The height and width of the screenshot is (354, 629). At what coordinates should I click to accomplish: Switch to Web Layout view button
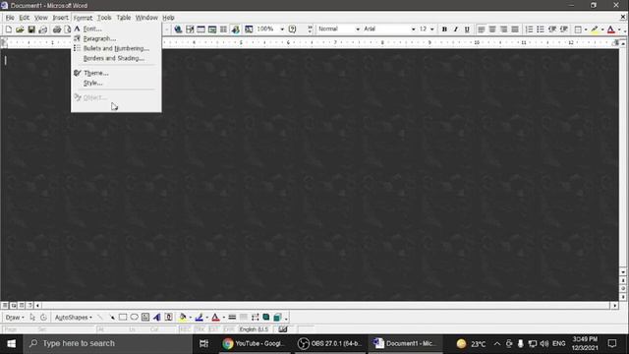click(x=13, y=306)
